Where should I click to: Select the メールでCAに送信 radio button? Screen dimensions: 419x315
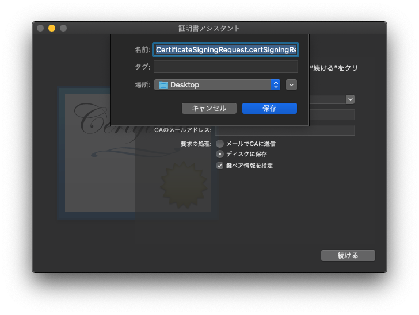pyautogui.click(x=220, y=144)
